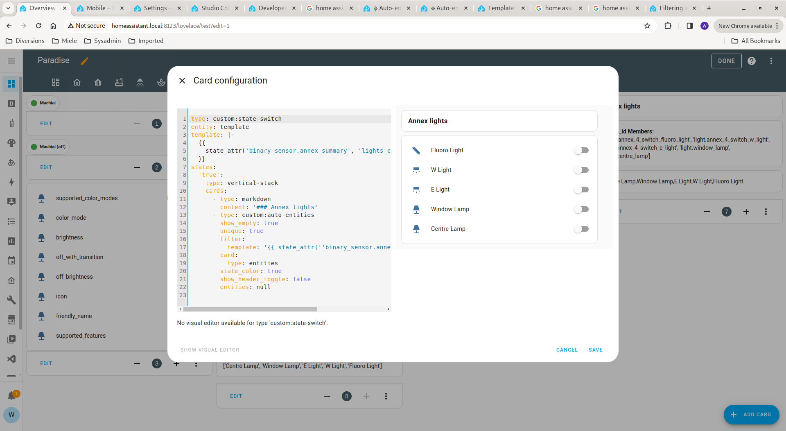Open the dashboard three-dot overflow menu
The image size is (786, 431).
tap(771, 61)
